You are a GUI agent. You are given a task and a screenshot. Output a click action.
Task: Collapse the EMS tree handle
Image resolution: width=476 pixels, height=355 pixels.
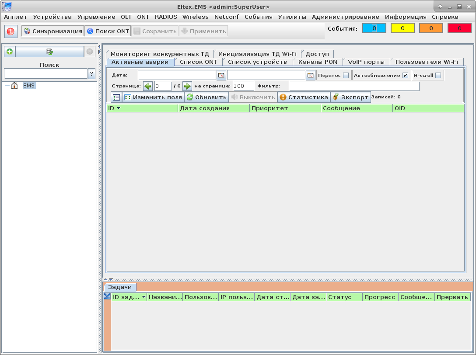tap(7, 86)
